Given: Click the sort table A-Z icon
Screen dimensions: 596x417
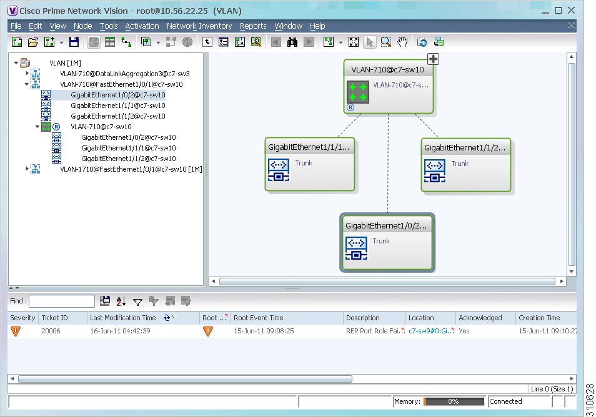Looking at the screenshot, I should [x=121, y=301].
